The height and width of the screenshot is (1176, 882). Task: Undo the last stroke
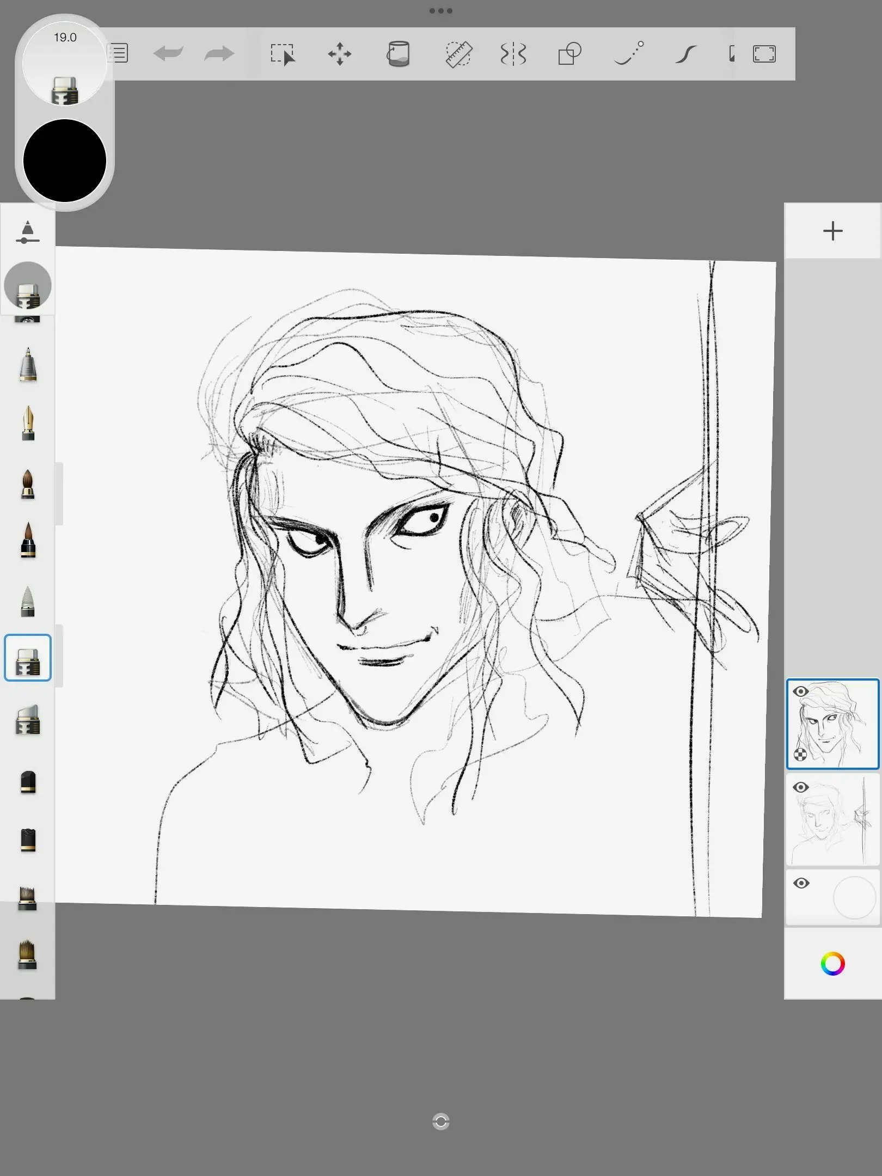(x=168, y=53)
